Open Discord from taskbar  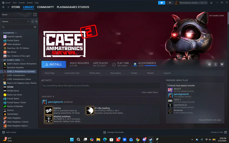(x=144, y=139)
